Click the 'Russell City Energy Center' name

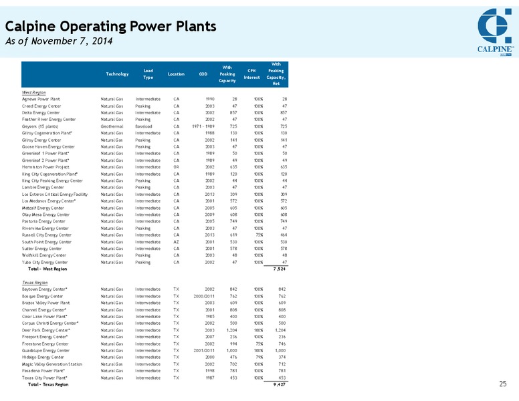coord(47,235)
